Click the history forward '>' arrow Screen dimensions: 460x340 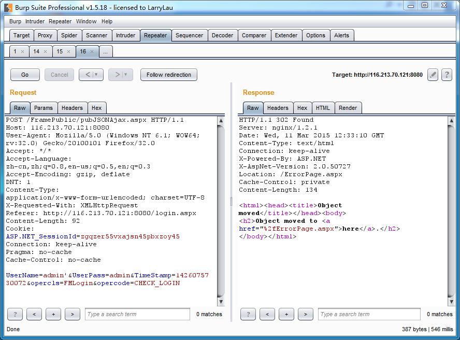coord(117,75)
